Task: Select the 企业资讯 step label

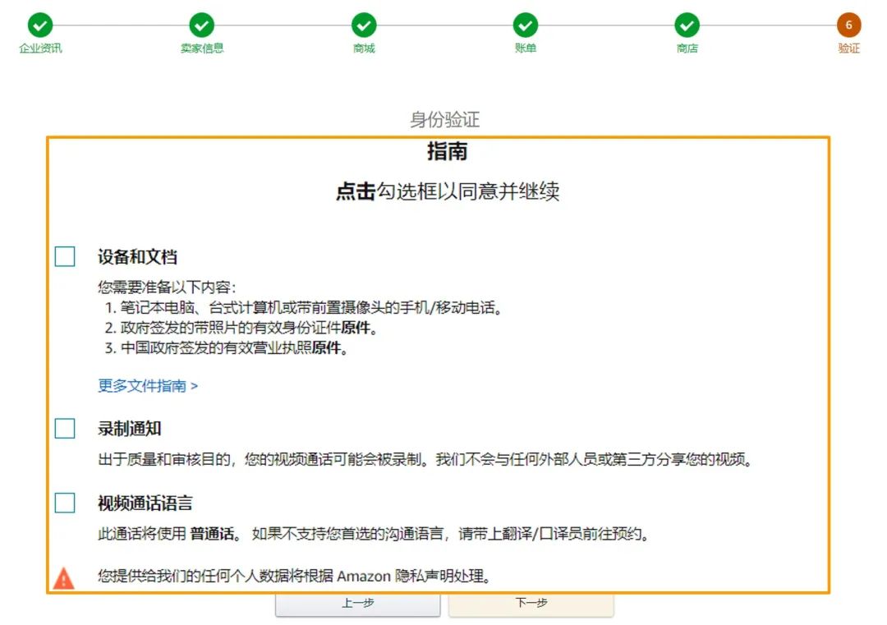Action: 40,48
